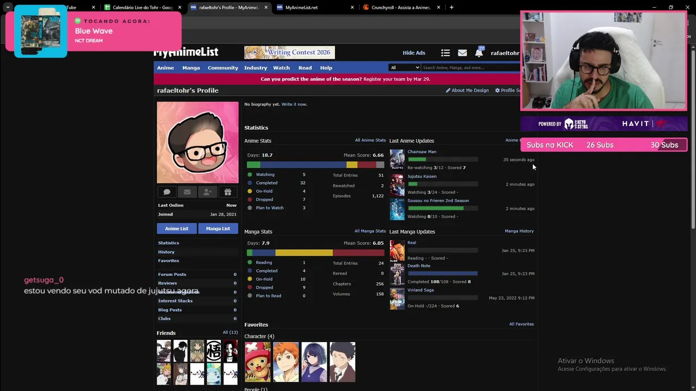Open Death Note manga cover thumbnail

click(397, 274)
